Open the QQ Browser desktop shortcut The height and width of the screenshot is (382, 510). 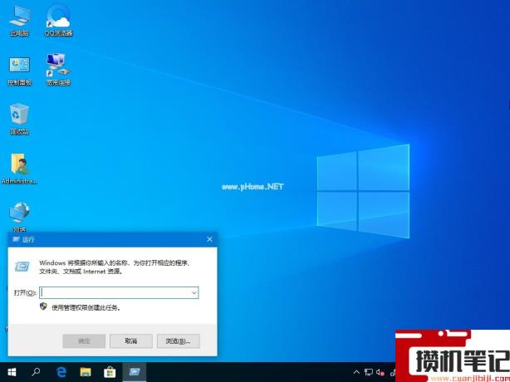(x=58, y=22)
